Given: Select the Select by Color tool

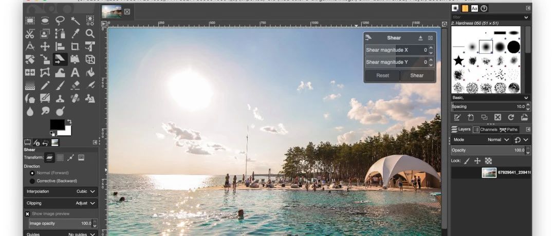Looking at the screenshot, I should tap(90, 20).
